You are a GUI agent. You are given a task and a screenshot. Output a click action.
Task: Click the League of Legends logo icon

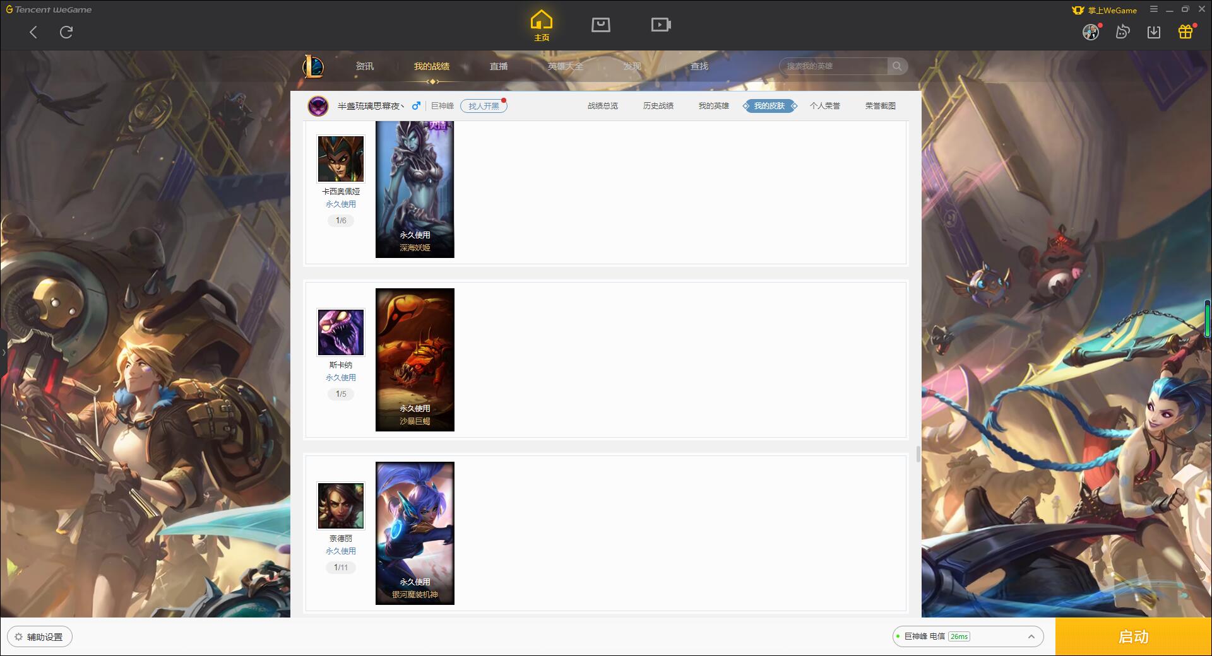tap(314, 66)
